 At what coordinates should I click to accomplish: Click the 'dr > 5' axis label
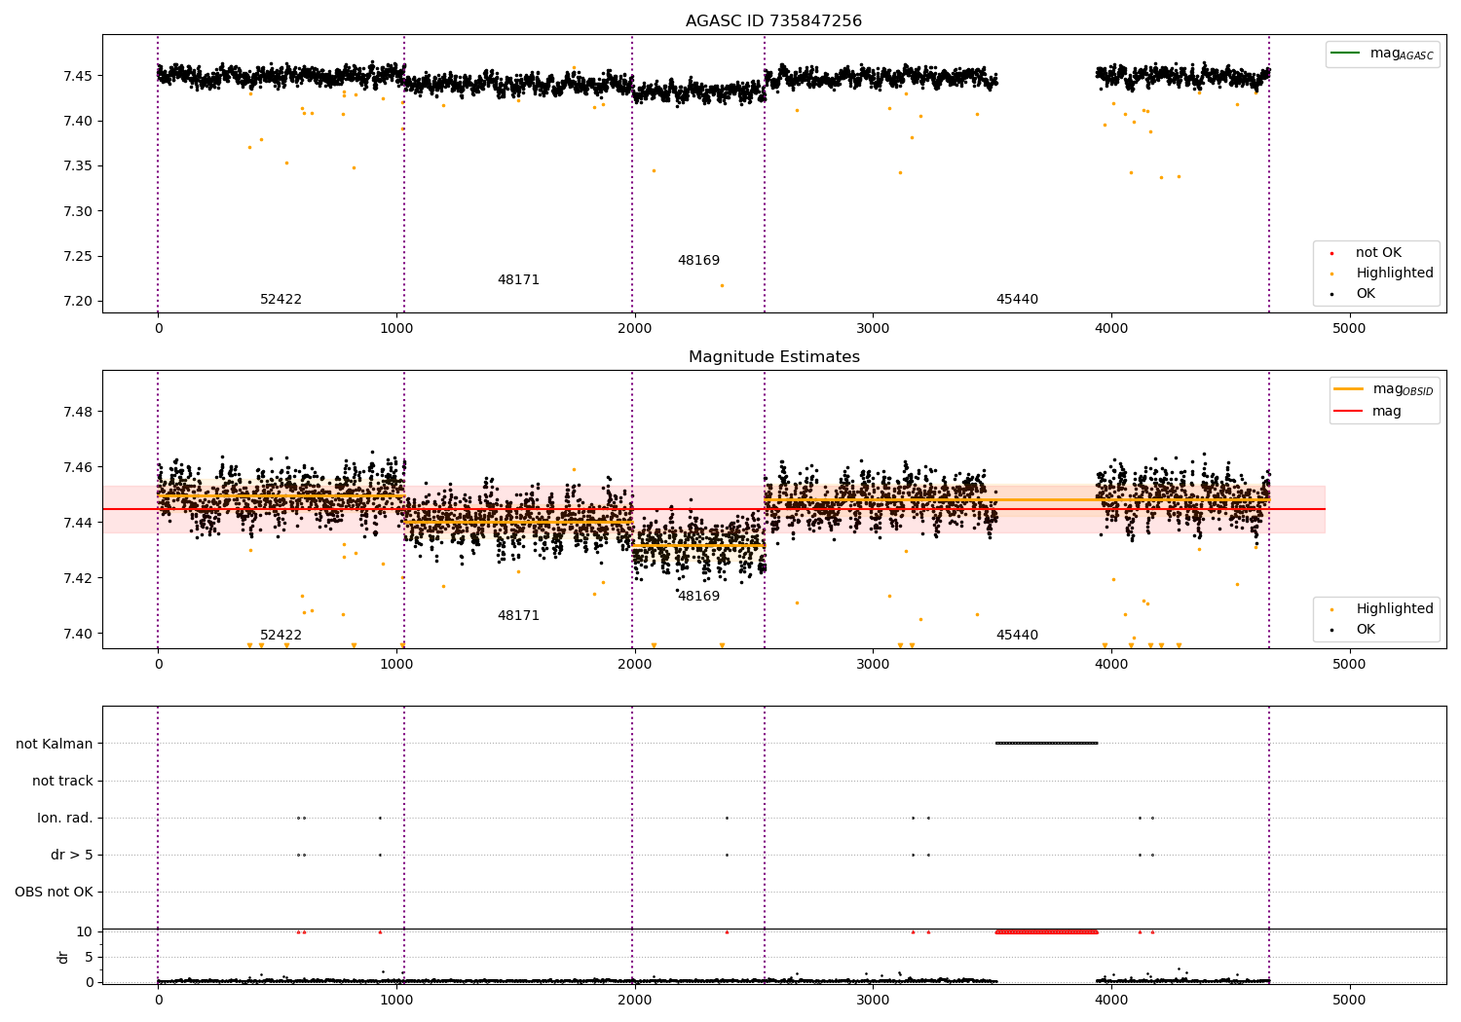(72, 855)
